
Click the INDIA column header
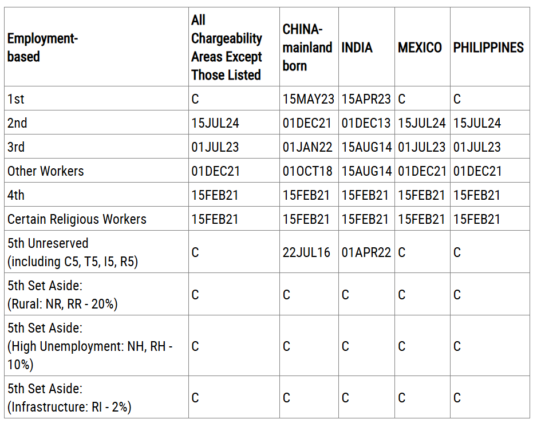(357, 48)
